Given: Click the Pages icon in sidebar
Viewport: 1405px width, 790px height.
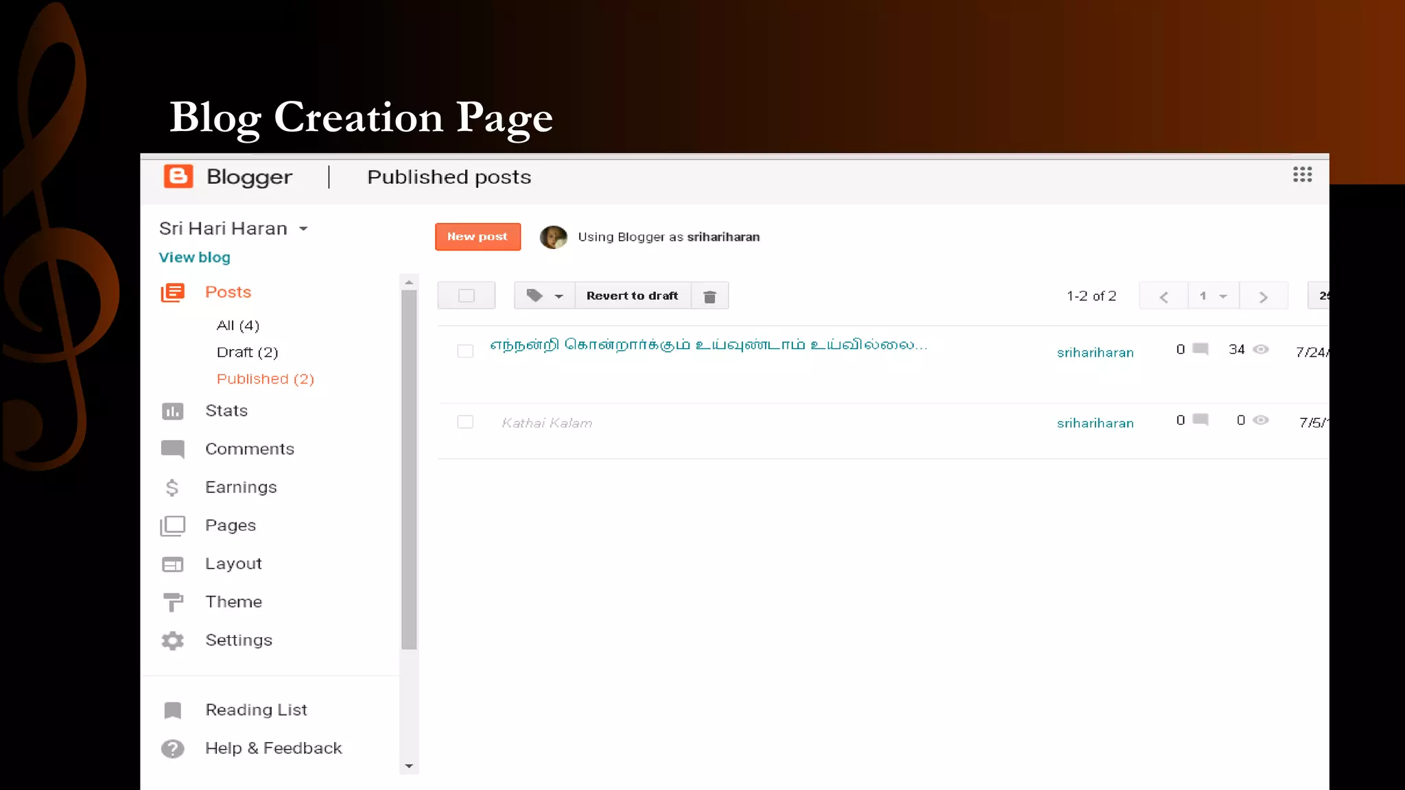Looking at the screenshot, I should click(173, 526).
